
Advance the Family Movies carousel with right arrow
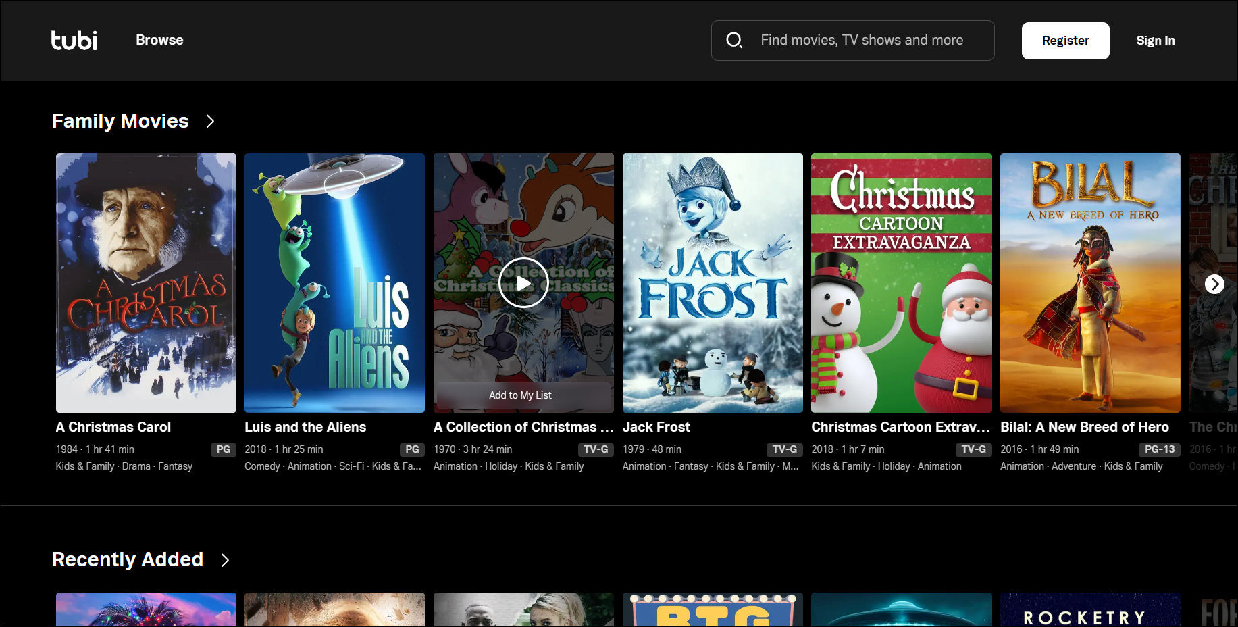point(1214,284)
